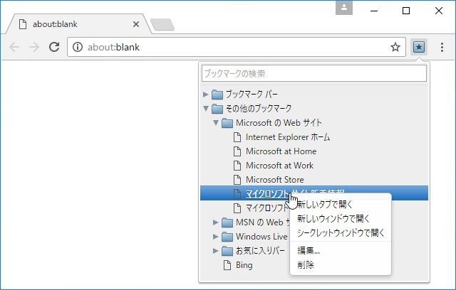Select the その他のブックマーク folder

pos(259,109)
